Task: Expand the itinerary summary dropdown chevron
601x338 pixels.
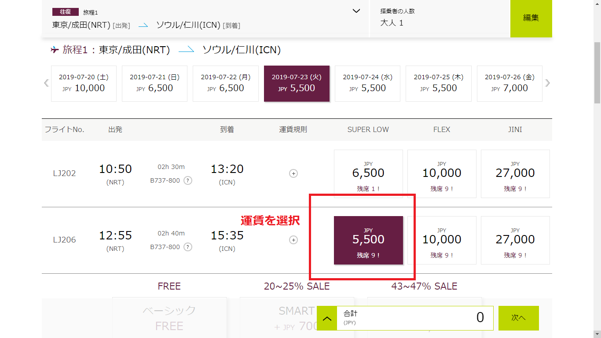Action: 356,11
